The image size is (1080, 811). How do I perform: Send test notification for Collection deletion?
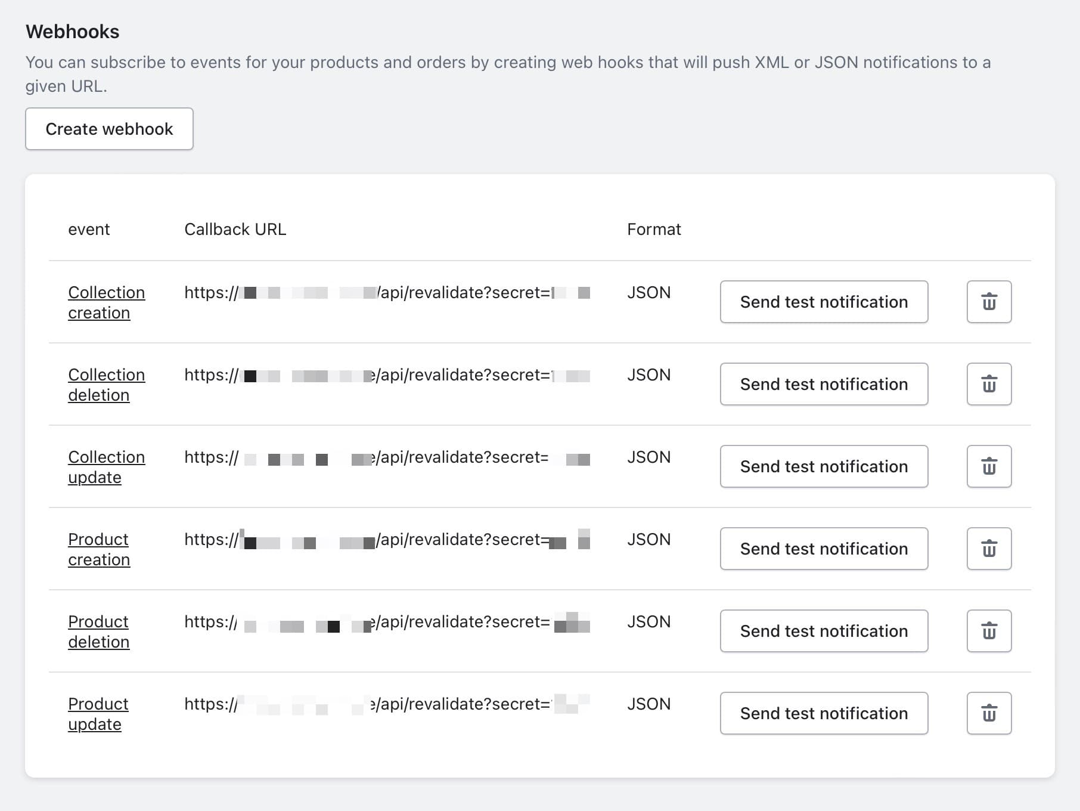[824, 384]
